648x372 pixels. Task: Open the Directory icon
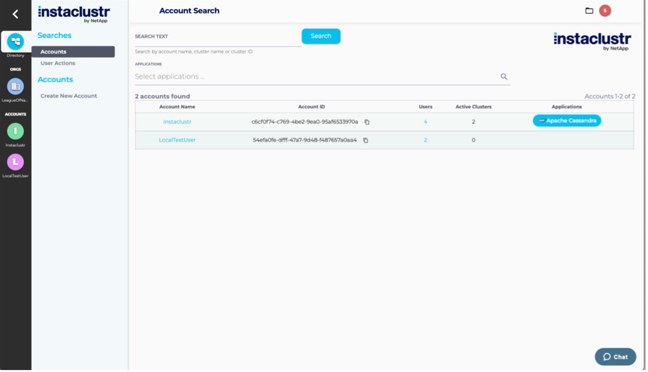[x=15, y=42]
